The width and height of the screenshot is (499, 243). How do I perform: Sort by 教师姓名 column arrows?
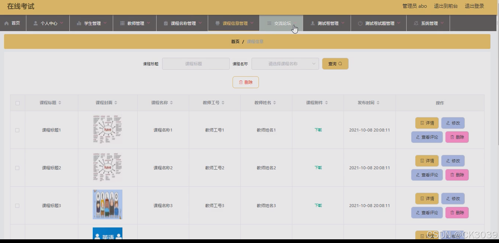(x=275, y=103)
